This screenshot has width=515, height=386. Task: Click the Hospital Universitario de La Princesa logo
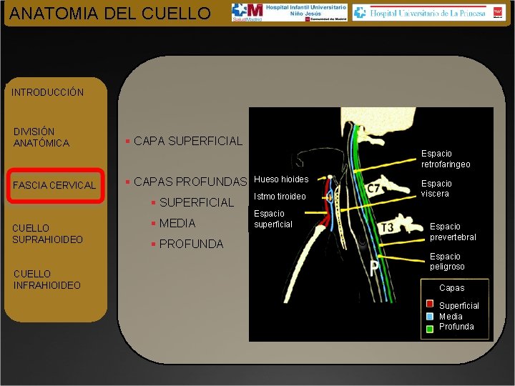[429, 13]
